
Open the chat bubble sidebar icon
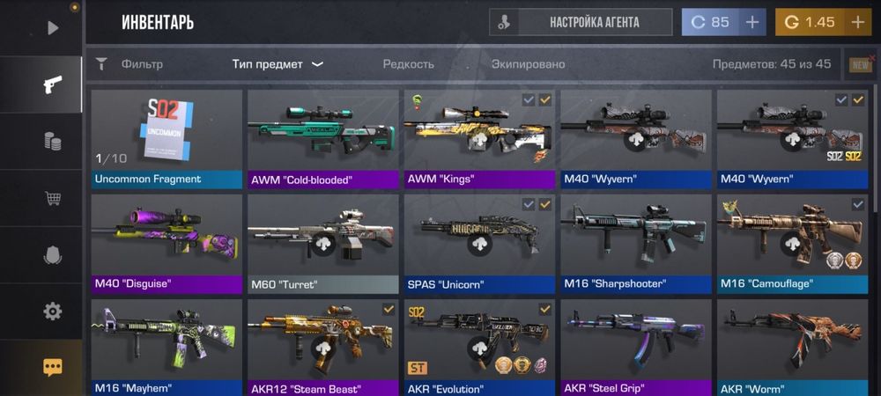pyautogui.click(x=53, y=367)
